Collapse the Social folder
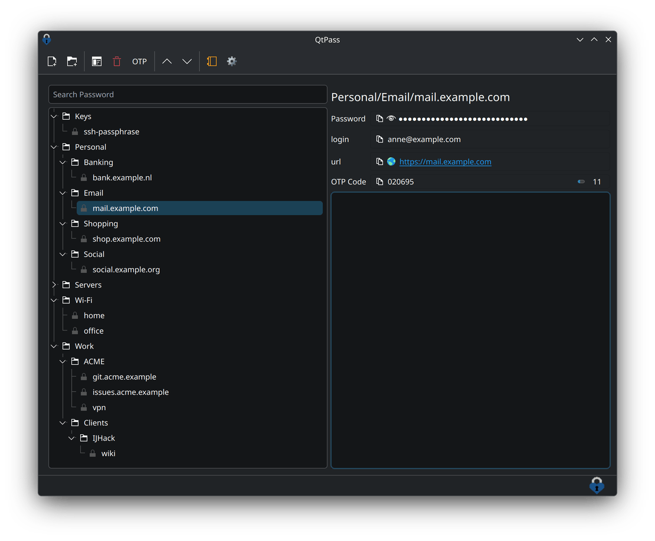The width and height of the screenshot is (655, 541). [63, 254]
